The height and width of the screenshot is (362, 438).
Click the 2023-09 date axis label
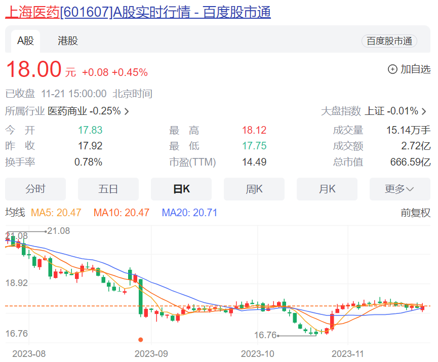click(151, 354)
